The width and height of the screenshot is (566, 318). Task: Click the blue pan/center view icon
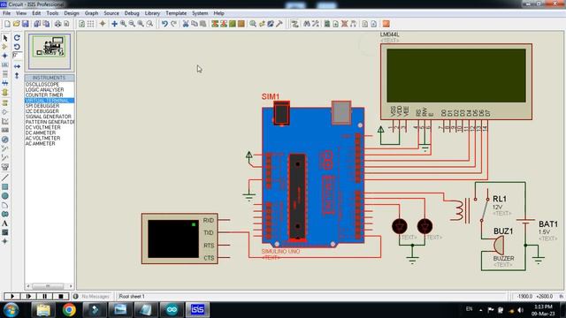[114, 24]
